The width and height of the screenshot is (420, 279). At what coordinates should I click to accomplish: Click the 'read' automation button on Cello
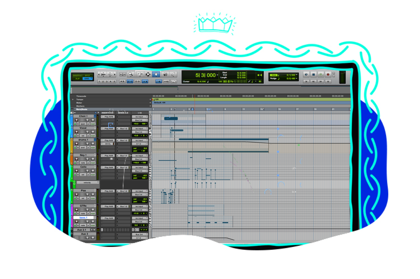pyautogui.click(x=93, y=175)
